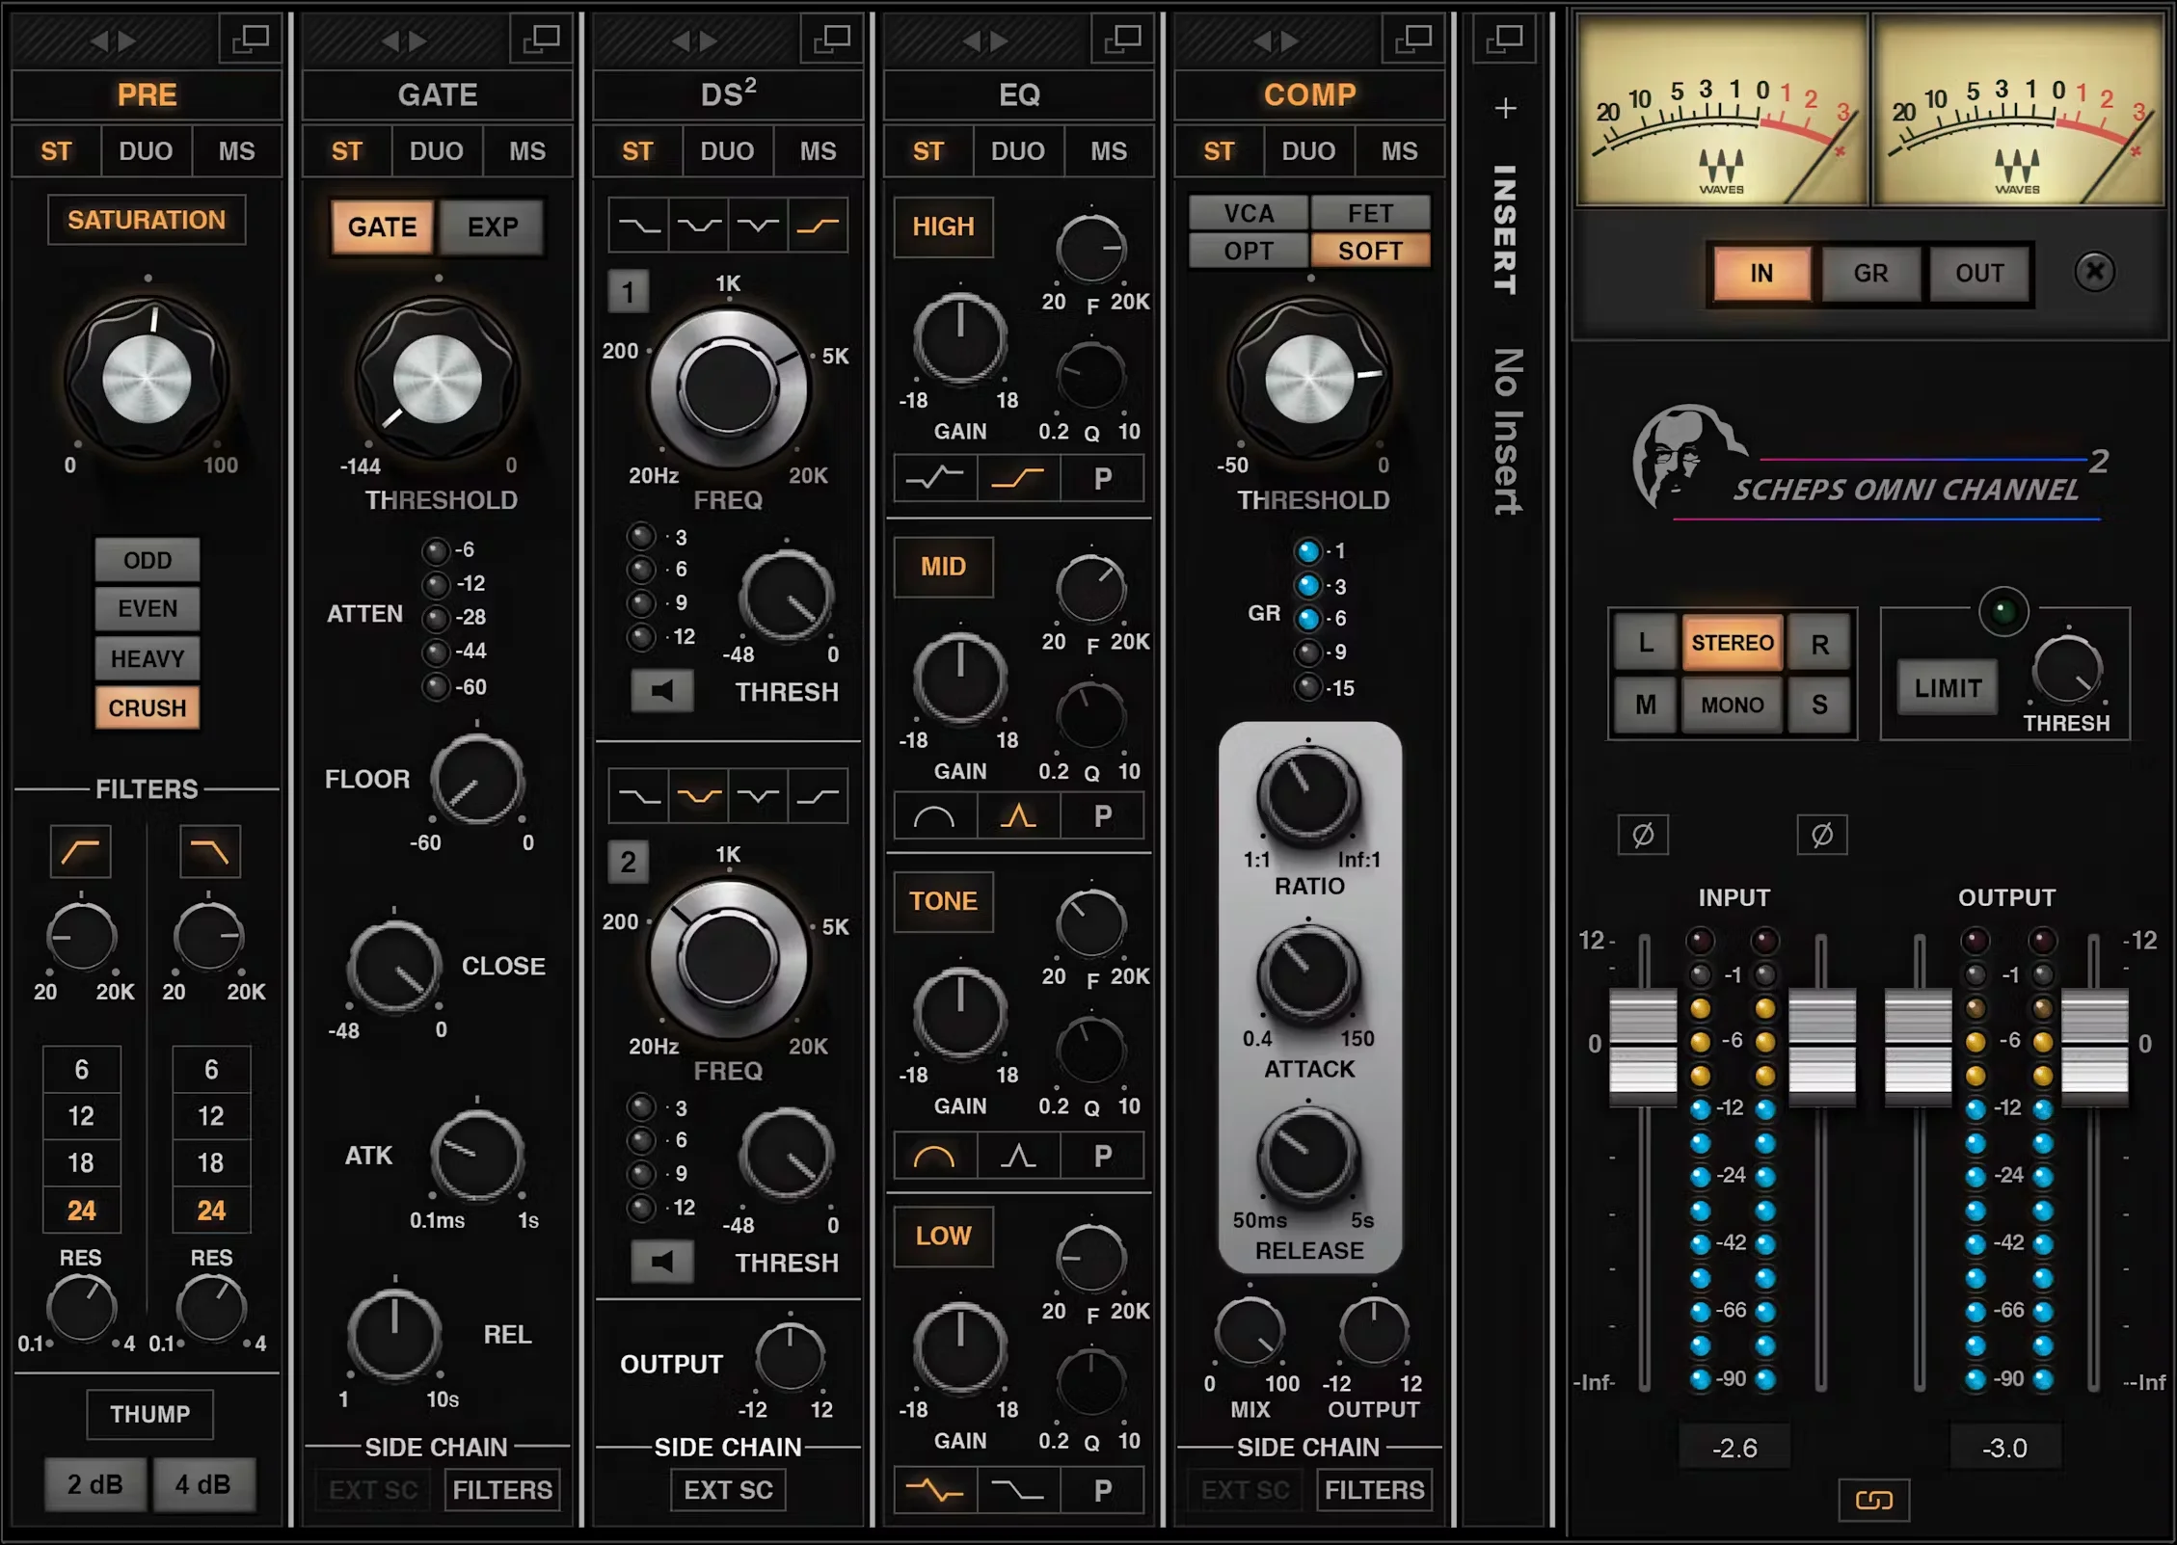Screen dimensions: 2177x1545
Task: Select 18 dB slope for high-pass filter
Action: (x=81, y=1163)
